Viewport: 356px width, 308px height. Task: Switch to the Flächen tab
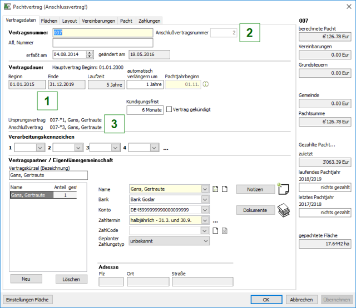pyautogui.click(x=49, y=21)
